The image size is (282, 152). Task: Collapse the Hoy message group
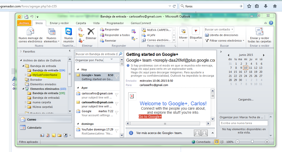click(x=78, y=70)
